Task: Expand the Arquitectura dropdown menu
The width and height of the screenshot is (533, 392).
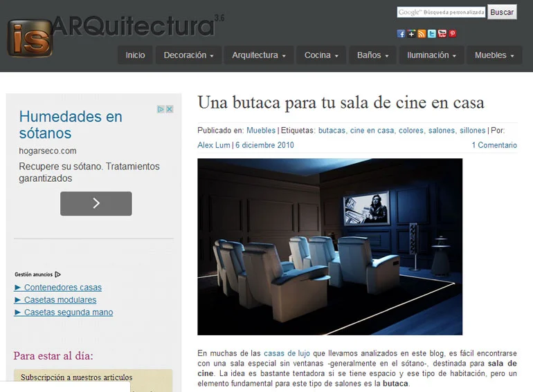Action: 259,55
